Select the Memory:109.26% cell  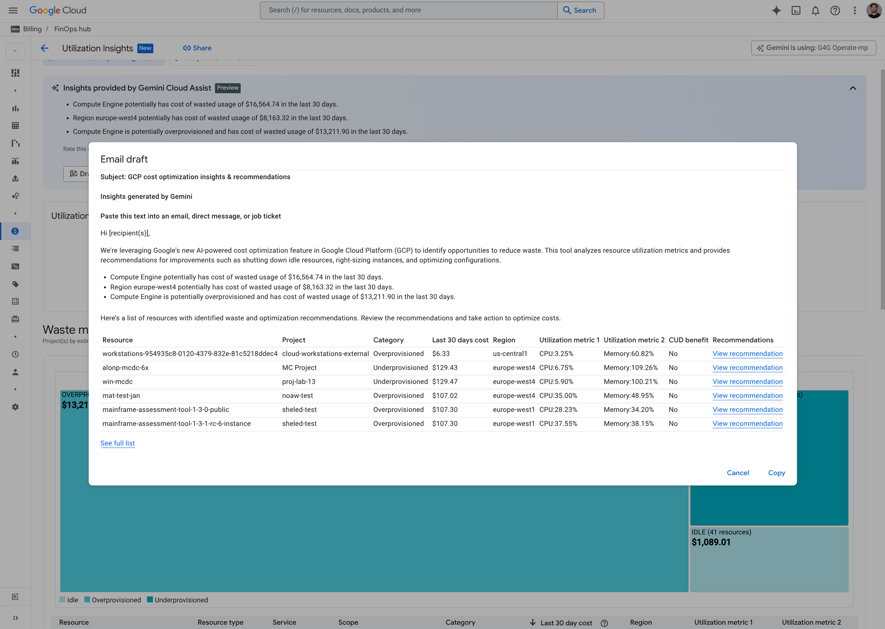coord(631,368)
